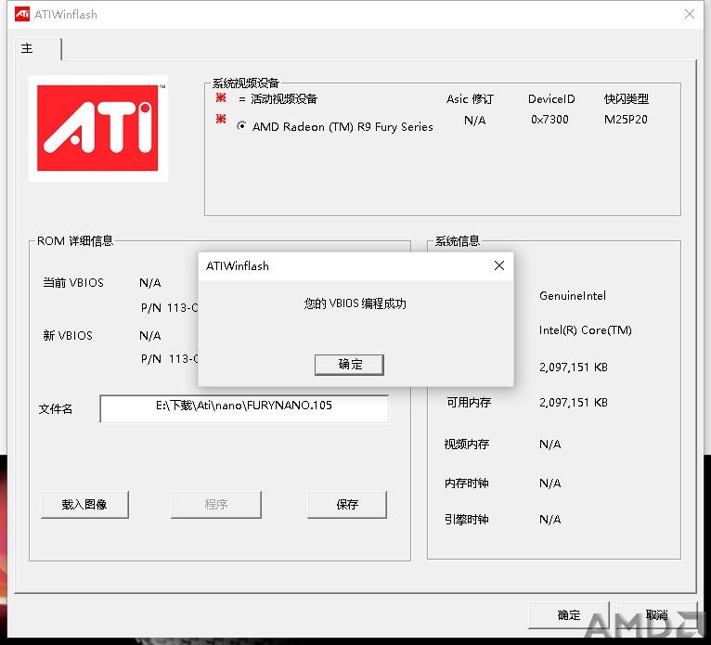Click the ATI logo in the window title bar

[x=21, y=14]
